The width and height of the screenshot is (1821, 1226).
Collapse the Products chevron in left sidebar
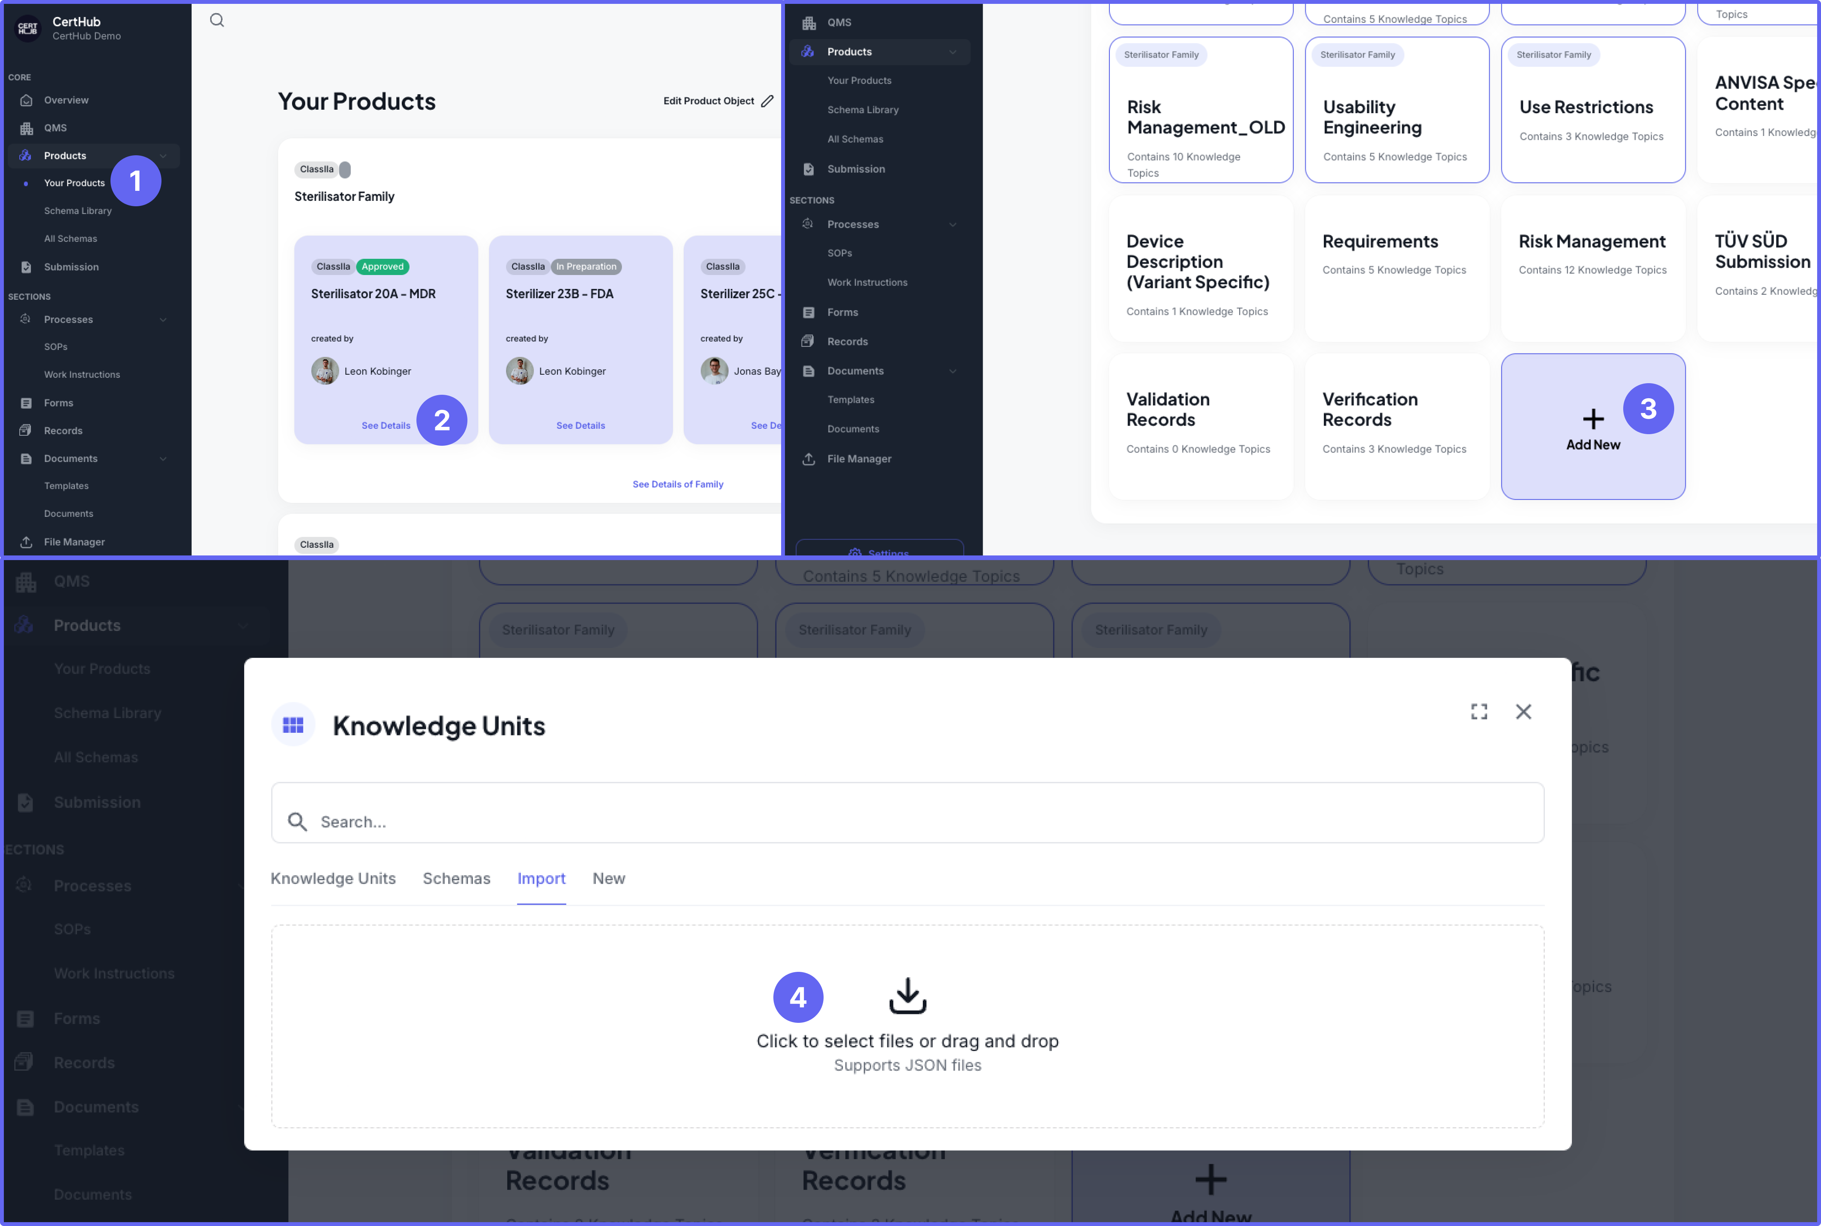pos(163,156)
